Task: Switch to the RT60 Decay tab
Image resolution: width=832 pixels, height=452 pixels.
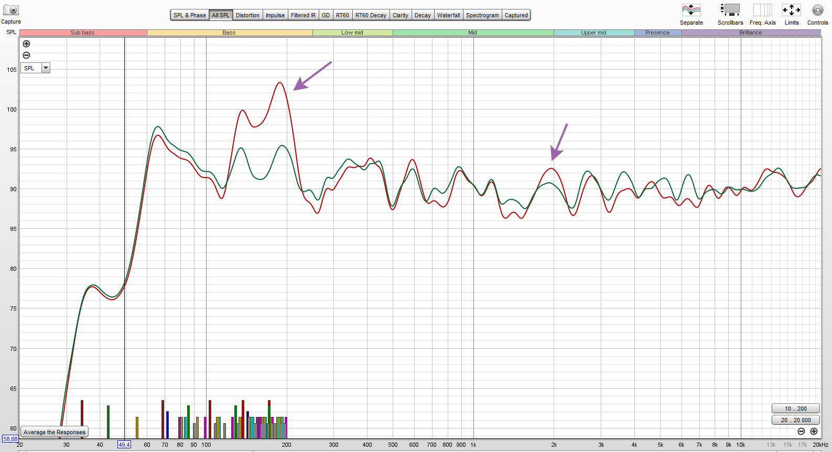Action: [x=371, y=15]
